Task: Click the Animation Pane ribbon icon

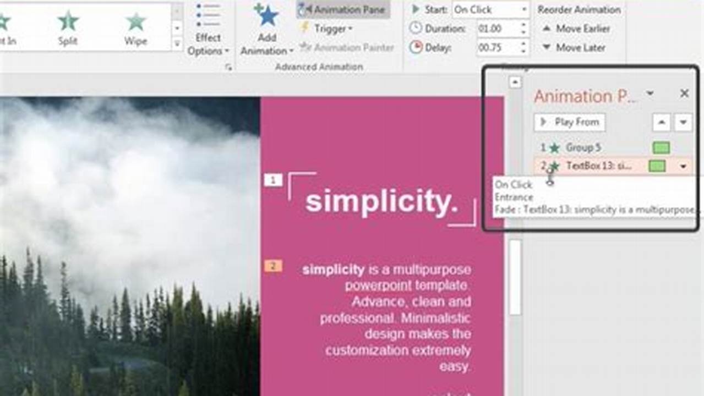Action: 303,9
